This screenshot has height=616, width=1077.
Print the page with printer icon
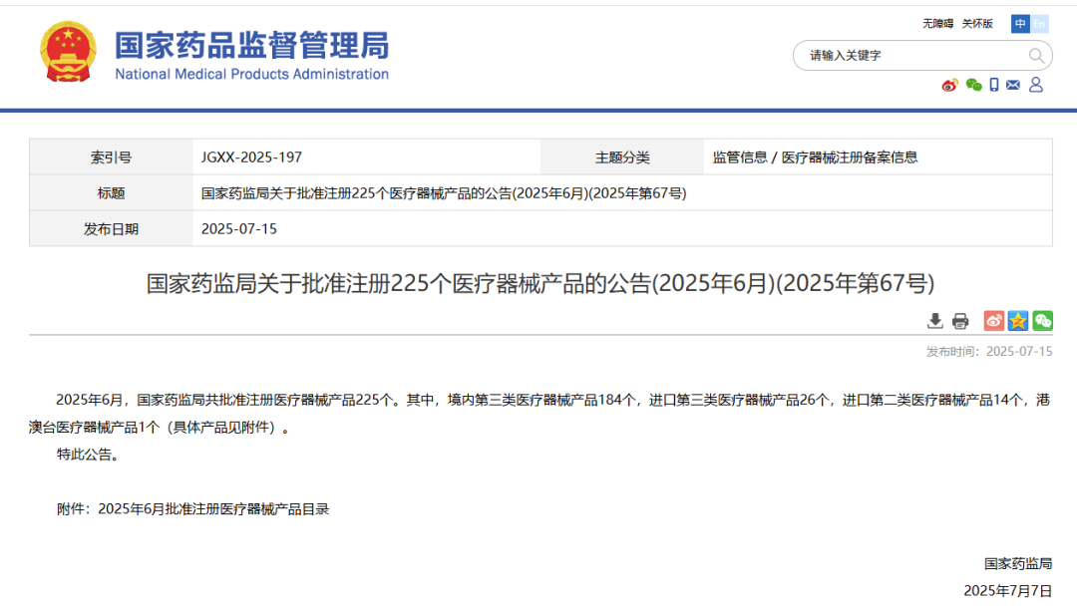[x=960, y=321]
